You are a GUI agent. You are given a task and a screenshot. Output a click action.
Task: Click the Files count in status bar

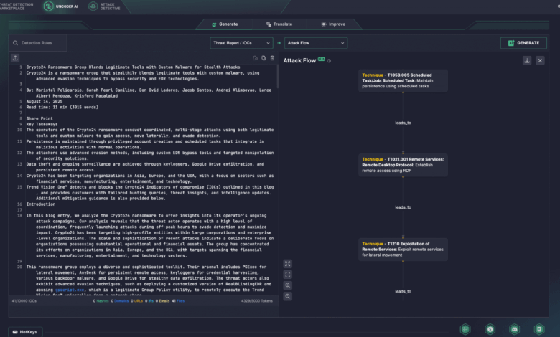pos(178,301)
